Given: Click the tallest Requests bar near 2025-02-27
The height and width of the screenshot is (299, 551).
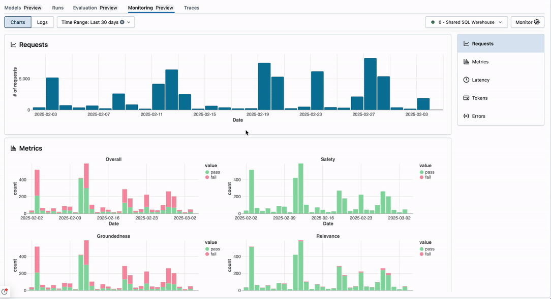Looking at the screenshot, I should 370,84.
